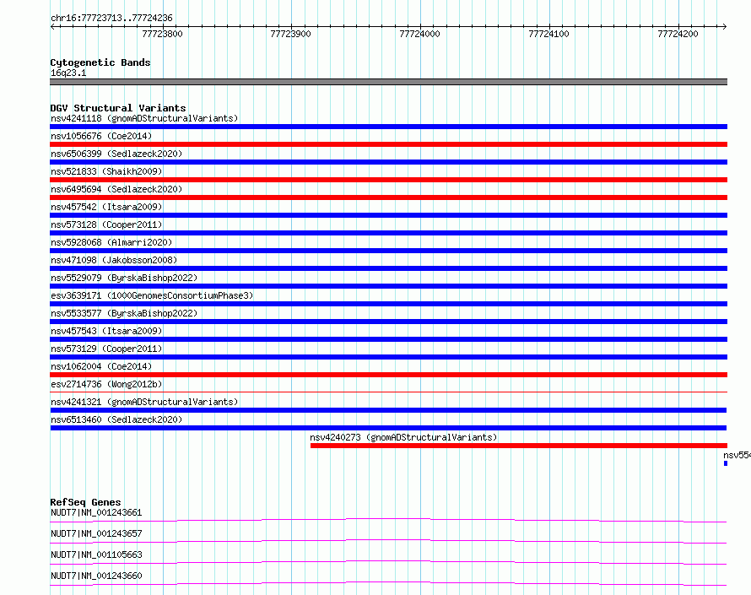Viewport: 751px width, 595px height.
Task: Click the DGV Structural Variants track title
Action: 118,108
